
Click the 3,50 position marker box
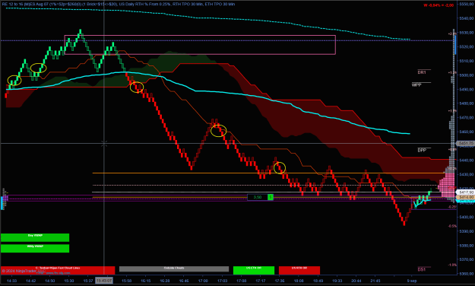click(x=258, y=198)
